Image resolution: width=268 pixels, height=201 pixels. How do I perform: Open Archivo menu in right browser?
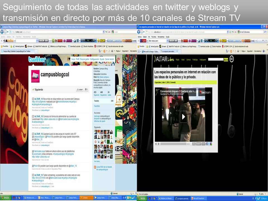coord(140,37)
